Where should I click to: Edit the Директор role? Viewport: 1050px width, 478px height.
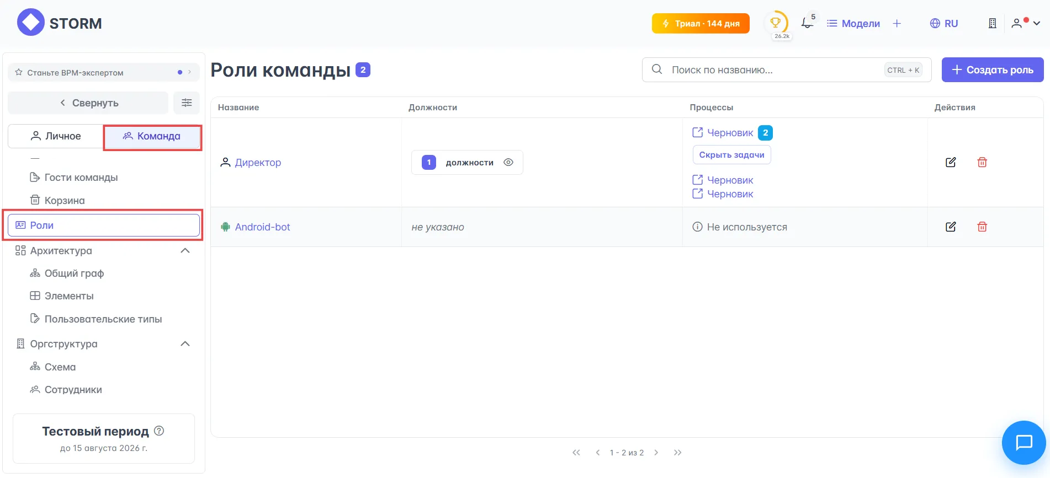[x=951, y=162]
